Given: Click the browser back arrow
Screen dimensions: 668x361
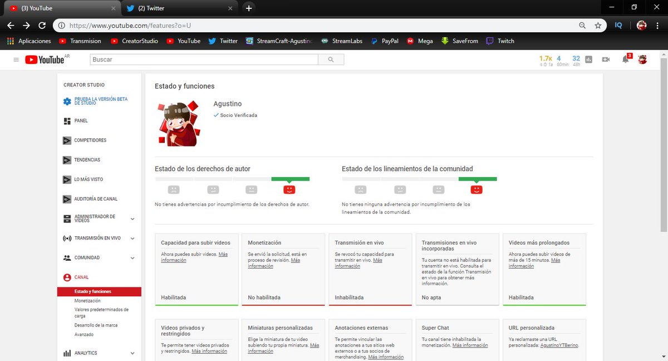Looking at the screenshot, I should [10, 26].
